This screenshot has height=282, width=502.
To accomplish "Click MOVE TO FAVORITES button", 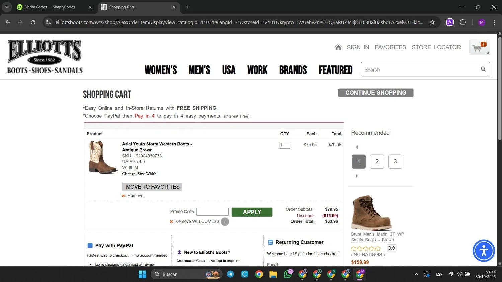I will coord(153,187).
